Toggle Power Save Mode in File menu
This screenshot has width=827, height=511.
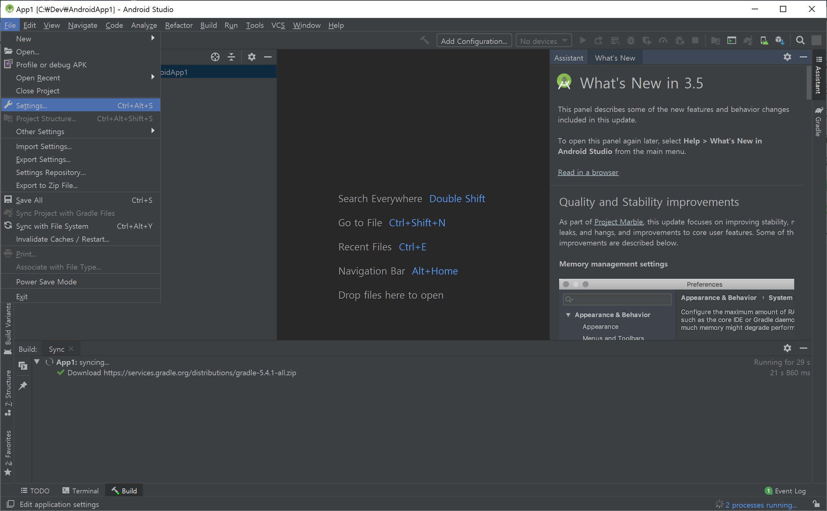(x=46, y=282)
